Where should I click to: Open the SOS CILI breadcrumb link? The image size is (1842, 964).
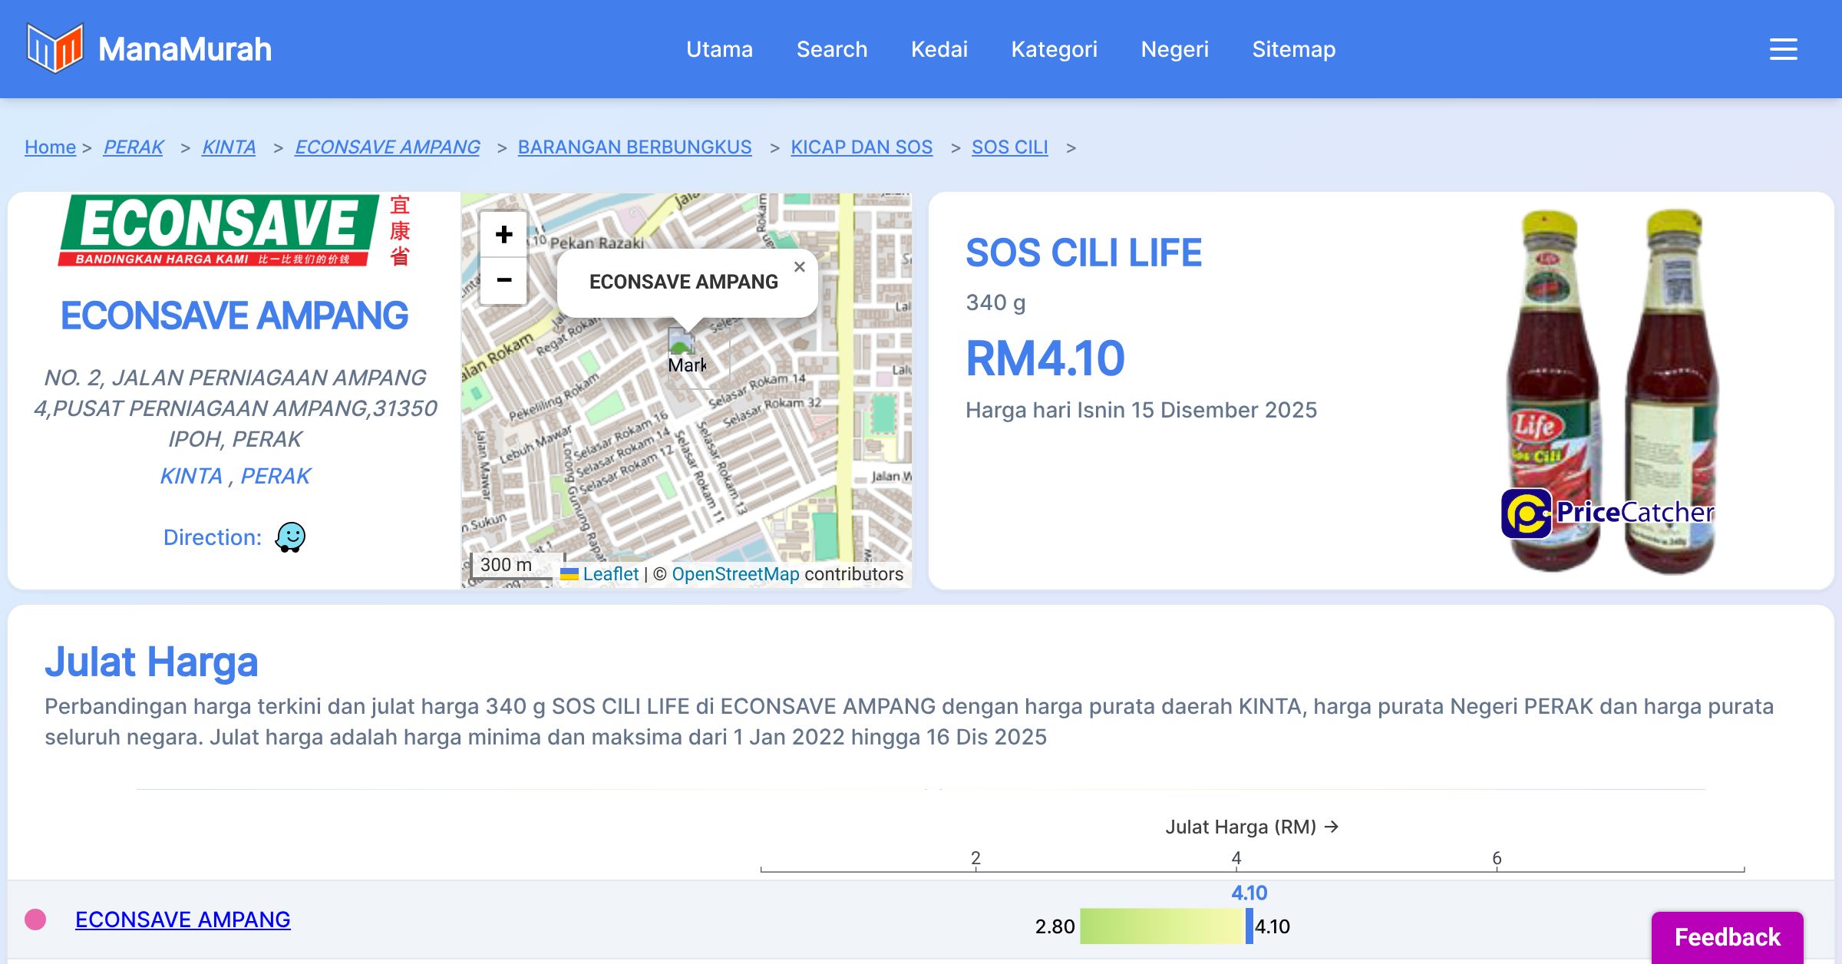(x=1009, y=147)
